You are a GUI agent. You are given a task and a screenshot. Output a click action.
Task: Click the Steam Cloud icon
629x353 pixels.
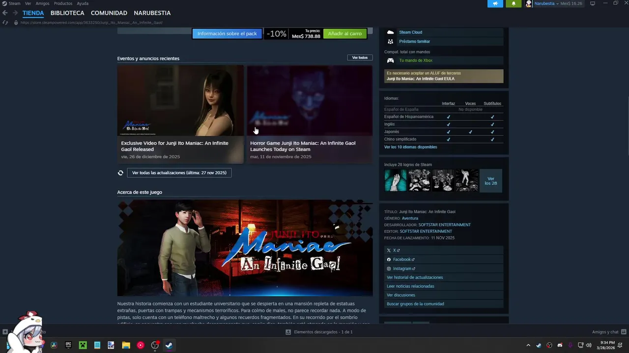(x=390, y=32)
